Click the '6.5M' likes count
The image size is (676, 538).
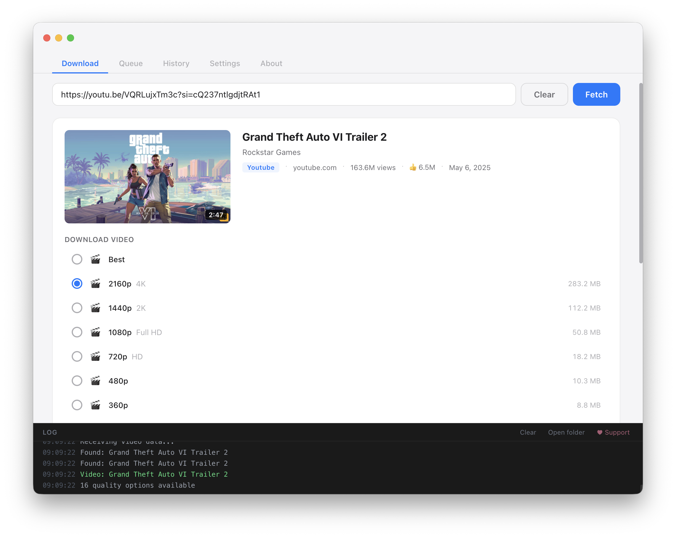[427, 167]
